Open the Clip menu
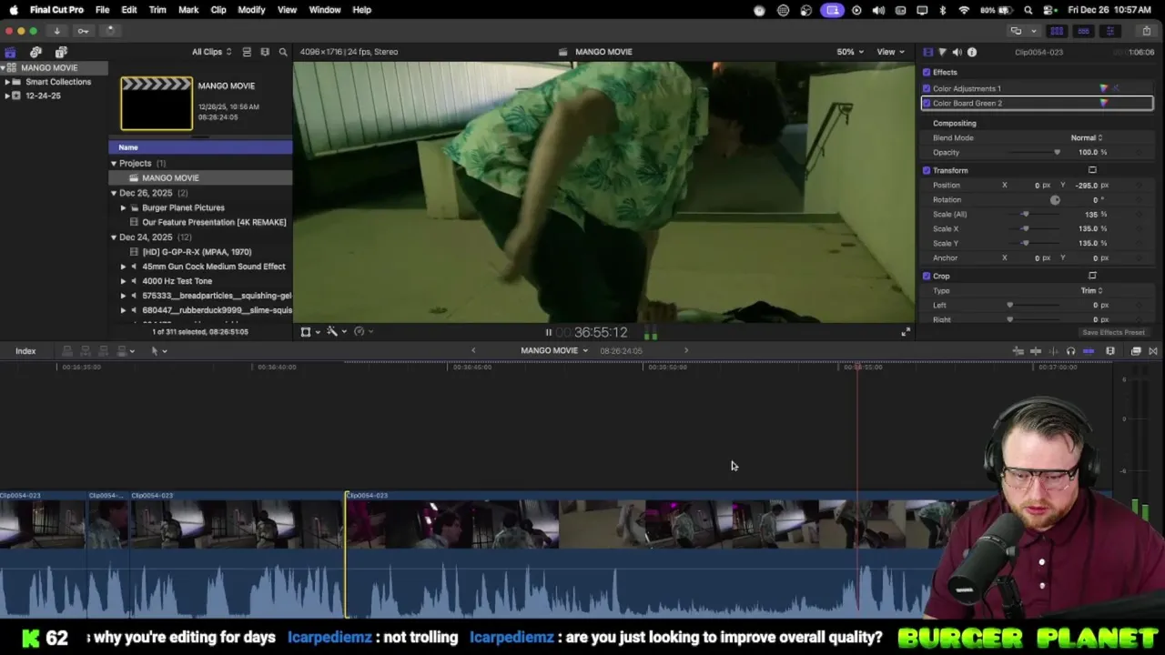This screenshot has width=1165, height=655. pyautogui.click(x=218, y=9)
